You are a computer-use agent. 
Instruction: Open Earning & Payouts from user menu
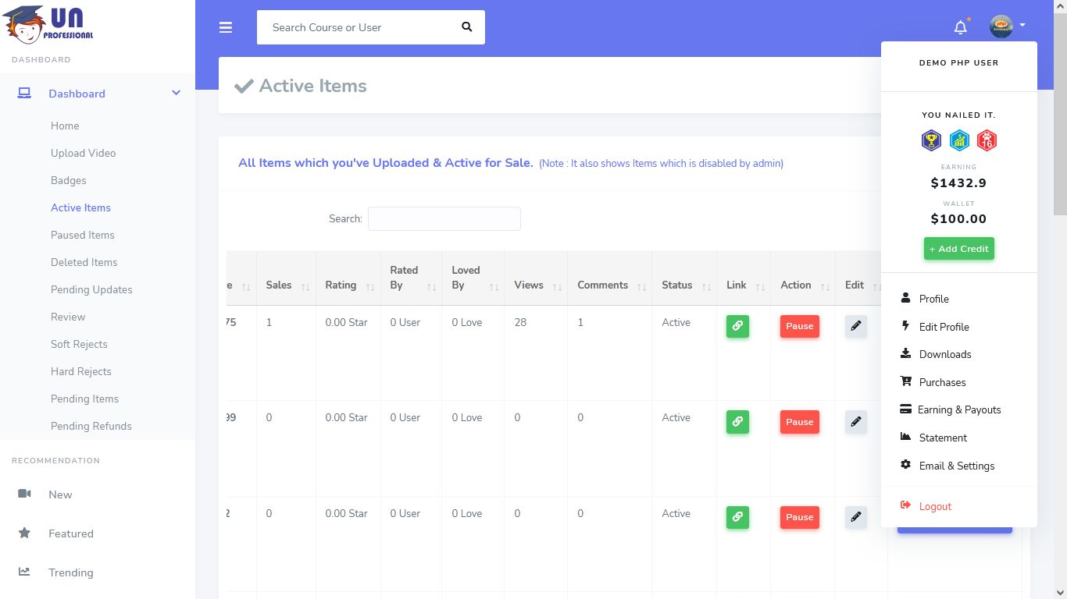[x=958, y=409]
